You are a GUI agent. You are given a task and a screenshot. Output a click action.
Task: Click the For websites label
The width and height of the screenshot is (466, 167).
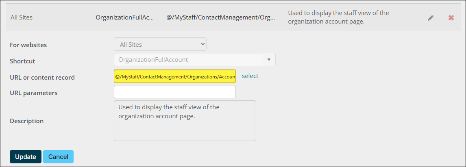click(28, 45)
